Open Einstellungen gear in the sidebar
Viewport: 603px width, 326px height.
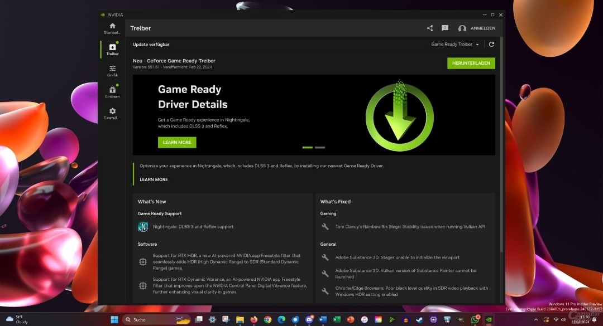click(112, 114)
